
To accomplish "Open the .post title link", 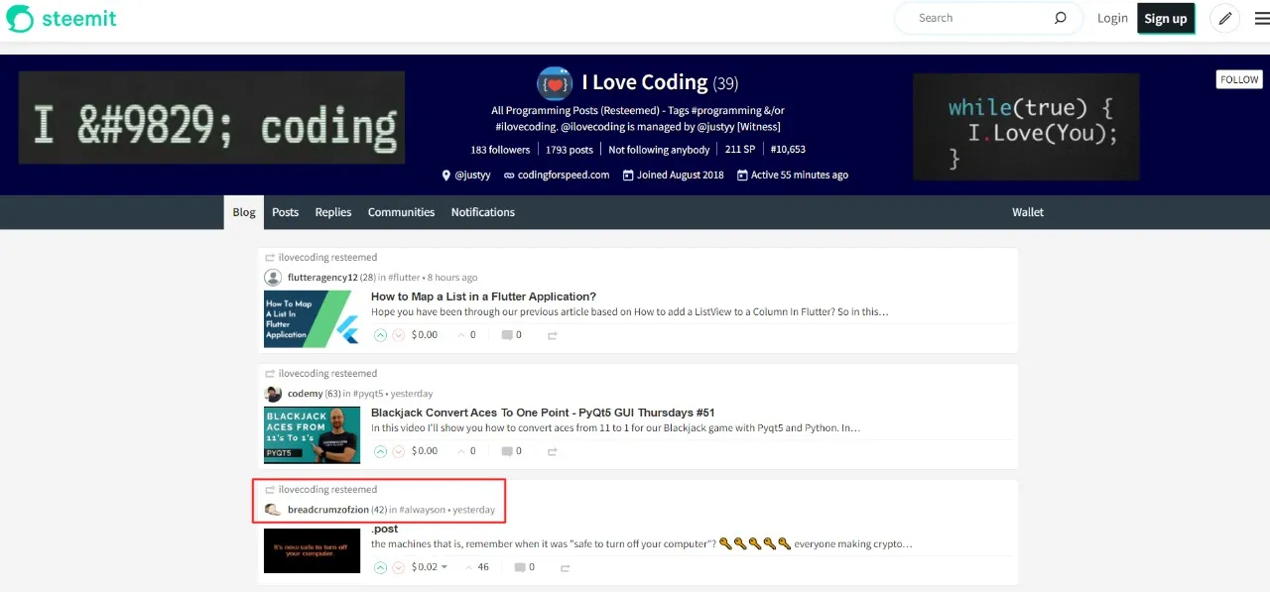I will (x=385, y=529).
